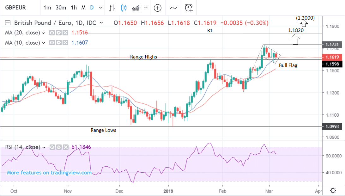Create an alert with alarm clock icon
Image resolution: width=345 pixels, height=196 pixels.
click(x=189, y=8)
